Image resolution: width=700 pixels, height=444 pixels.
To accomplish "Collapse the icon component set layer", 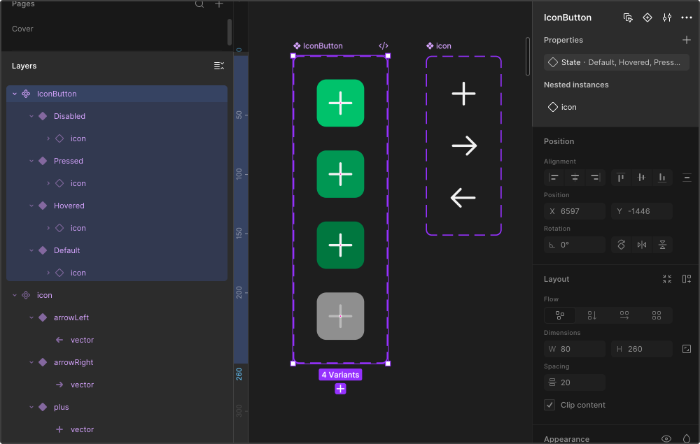I will 15,295.
